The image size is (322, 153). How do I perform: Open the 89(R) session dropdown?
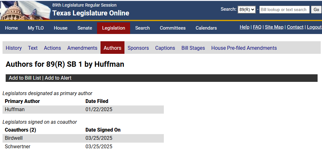coord(246,10)
